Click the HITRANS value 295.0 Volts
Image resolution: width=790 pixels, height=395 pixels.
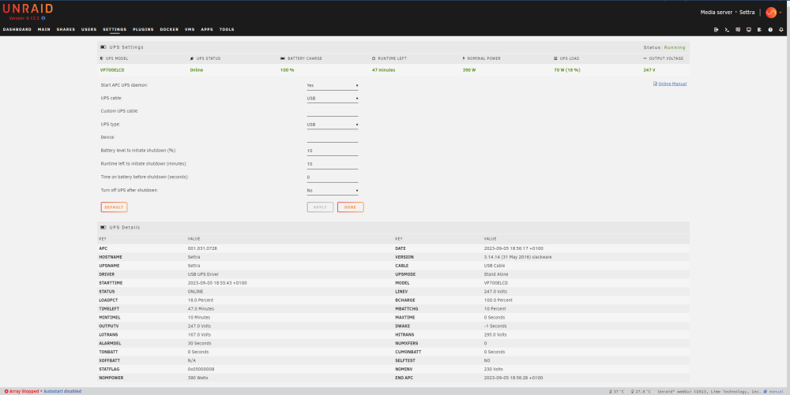point(495,335)
